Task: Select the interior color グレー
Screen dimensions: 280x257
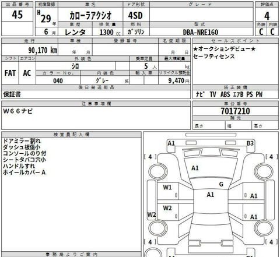Action: [102, 80]
